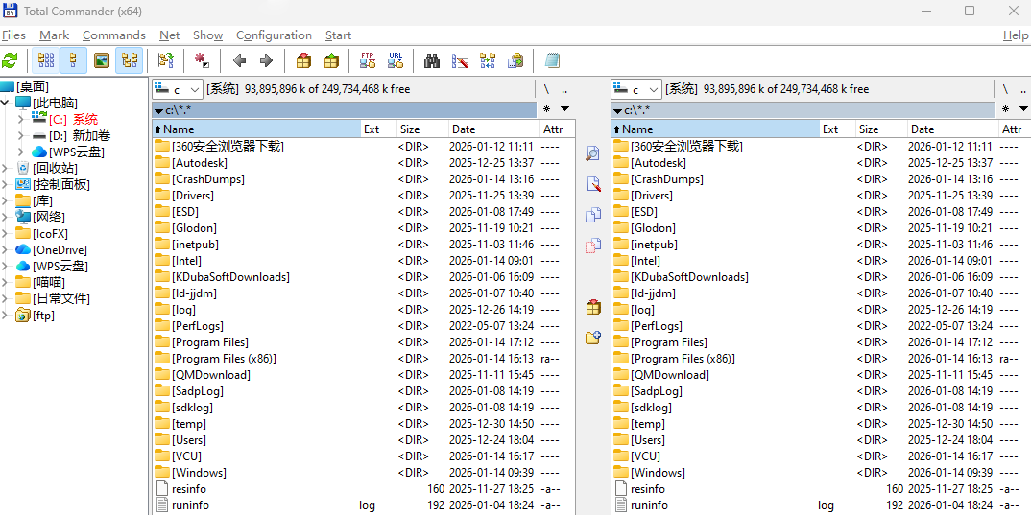Open the Configuration menu
The image size is (1031, 515).
274,35
